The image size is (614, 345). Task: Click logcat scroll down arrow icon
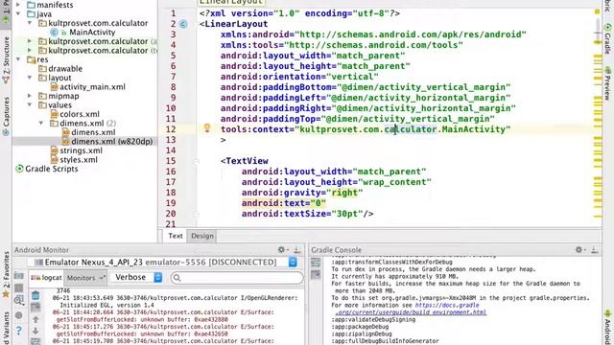(35, 332)
